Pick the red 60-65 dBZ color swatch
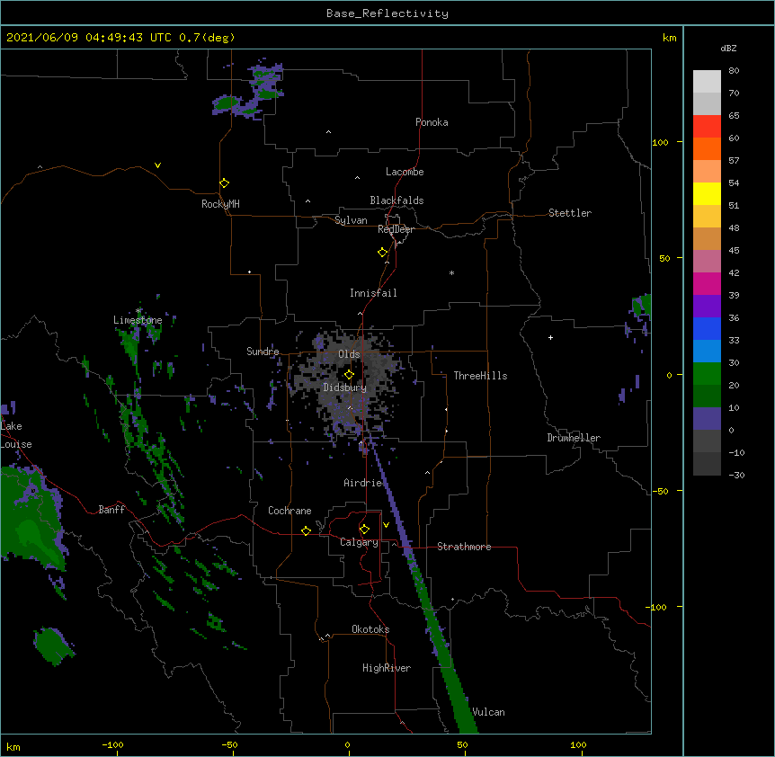Image resolution: width=775 pixels, height=757 pixels. coord(707,127)
